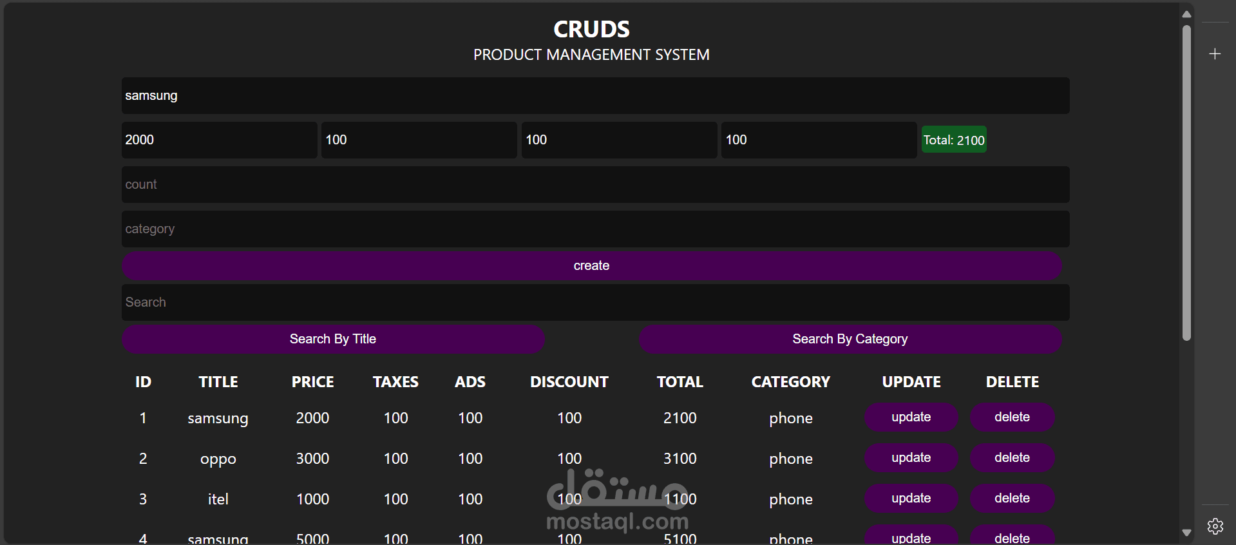Click the samsung title in row 1

[x=218, y=419]
